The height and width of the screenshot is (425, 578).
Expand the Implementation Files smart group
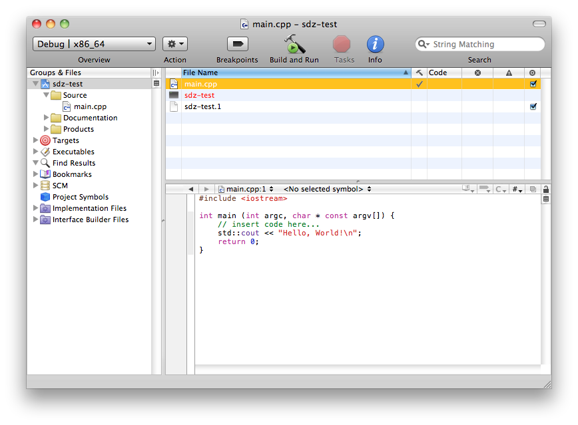point(35,208)
